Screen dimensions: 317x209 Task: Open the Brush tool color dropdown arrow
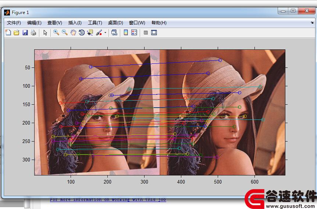click(x=105, y=32)
